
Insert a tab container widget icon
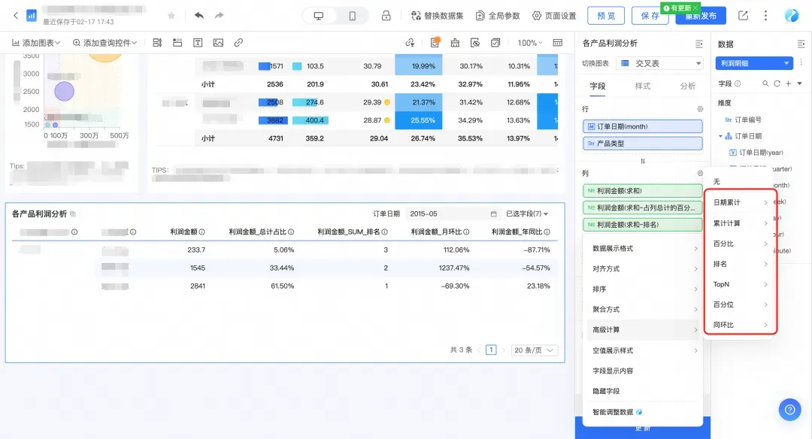coord(177,42)
